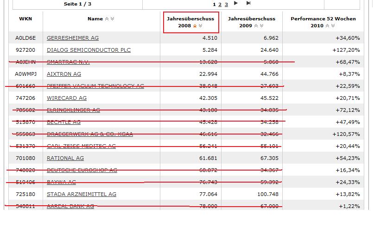Image resolution: width=374 pixels, height=251 pixels.
Task: Sort Jahresüberschuss 2008 ascending
Action: click(x=195, y=26)
